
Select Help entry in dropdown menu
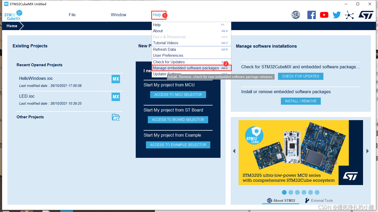coord(191,25)
